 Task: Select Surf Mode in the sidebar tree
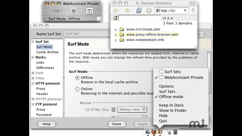point(44,47)
